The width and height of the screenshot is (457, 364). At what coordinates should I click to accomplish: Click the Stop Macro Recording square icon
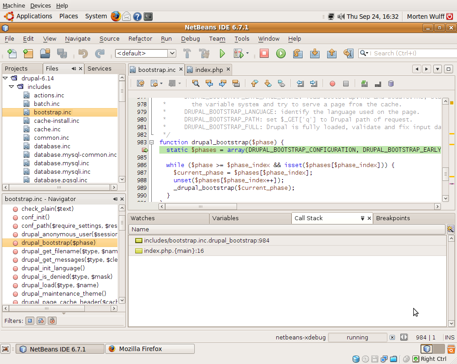[x=346, y=84]
